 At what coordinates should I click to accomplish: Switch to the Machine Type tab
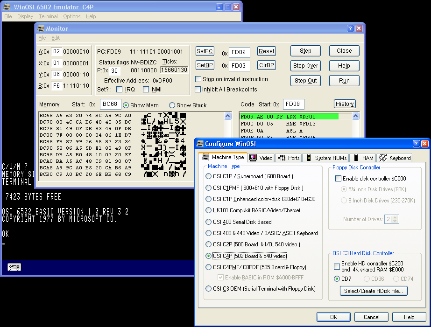pos(223,157)
